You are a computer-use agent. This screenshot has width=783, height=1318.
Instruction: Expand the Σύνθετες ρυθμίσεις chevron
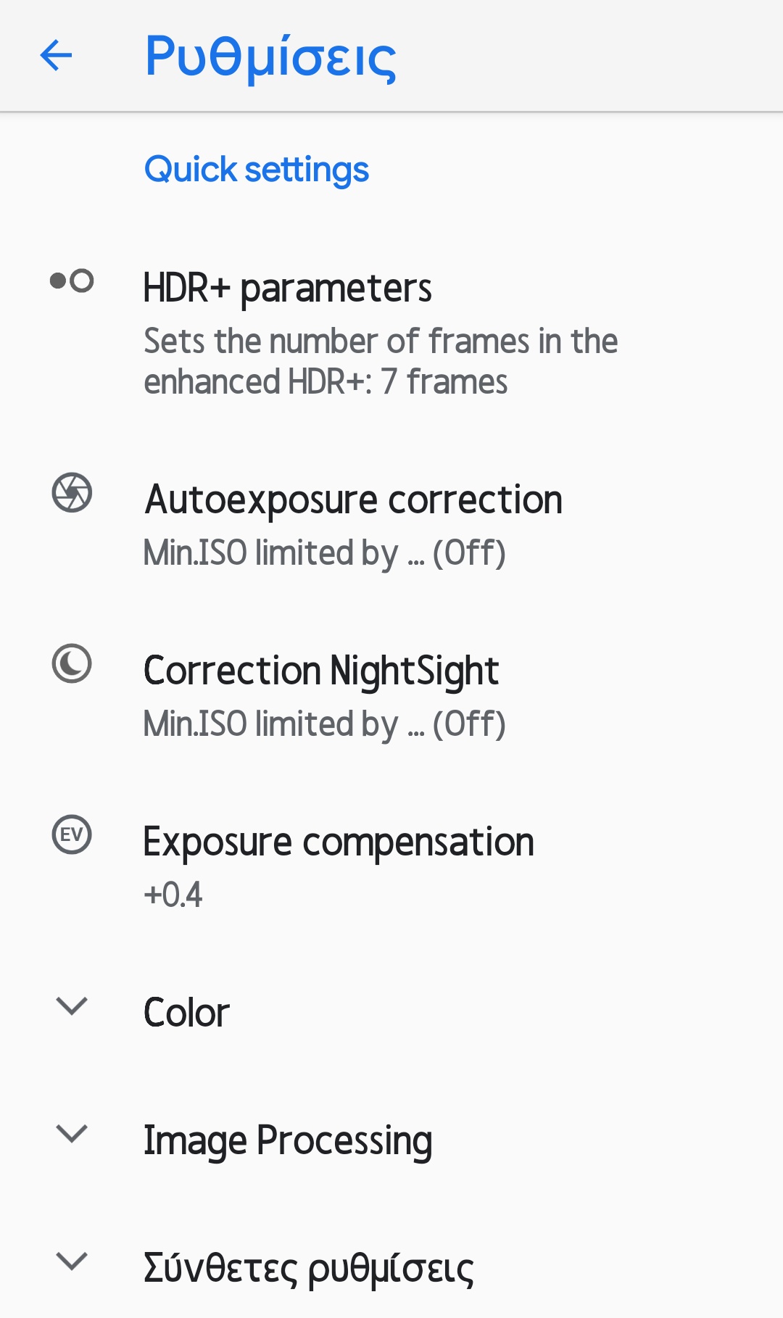pyautogui.click(x=72, y=1261)
